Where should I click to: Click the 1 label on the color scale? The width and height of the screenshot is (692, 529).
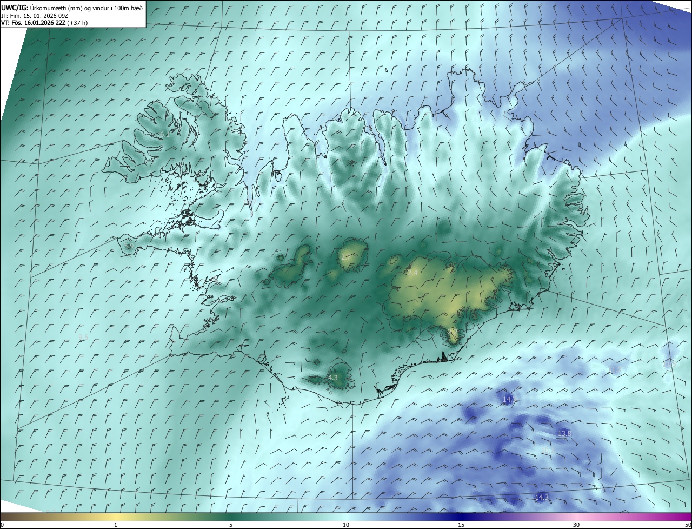point(116,525)
